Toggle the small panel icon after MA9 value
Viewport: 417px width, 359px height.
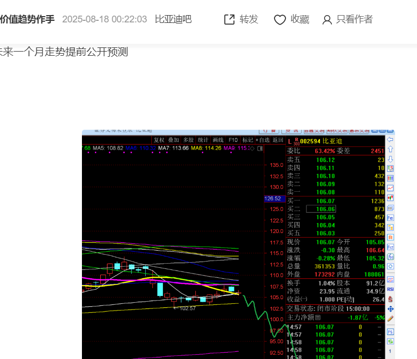(x=260, y=148)
